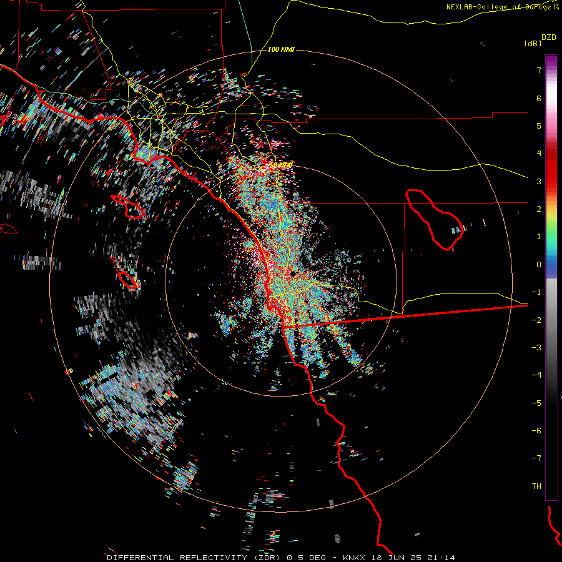
Task: Click the KNKX station identifier
Action: 354,558
